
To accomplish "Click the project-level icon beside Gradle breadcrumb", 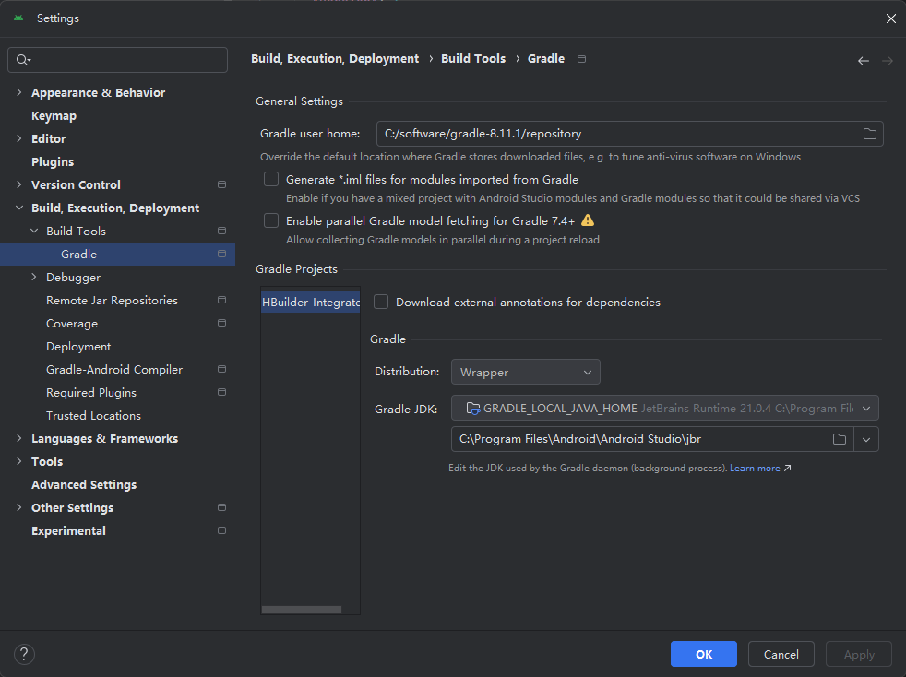I will point(582,59).
